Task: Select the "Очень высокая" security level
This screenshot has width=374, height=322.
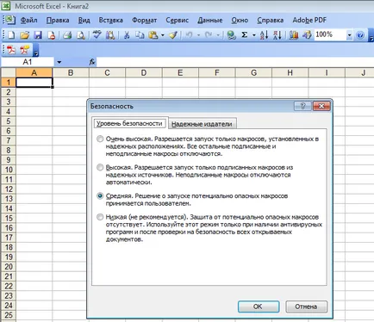Action: (x=100, y=139)
